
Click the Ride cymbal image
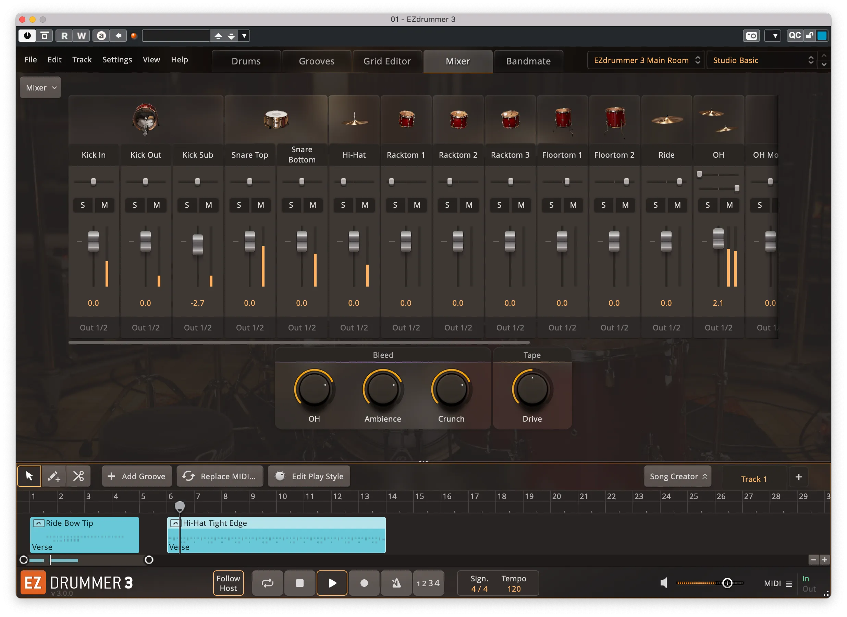click(x=667, y=120)
